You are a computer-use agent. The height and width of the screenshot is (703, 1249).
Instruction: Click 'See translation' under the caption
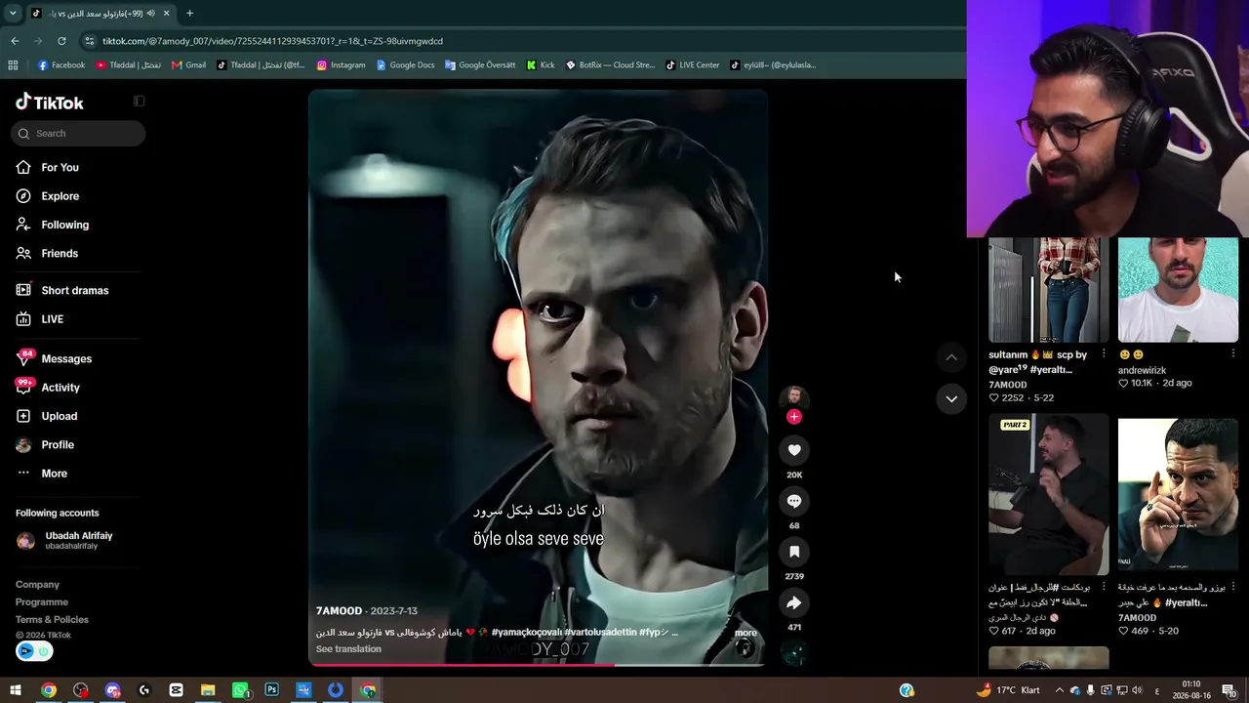[x=348, y=649]
